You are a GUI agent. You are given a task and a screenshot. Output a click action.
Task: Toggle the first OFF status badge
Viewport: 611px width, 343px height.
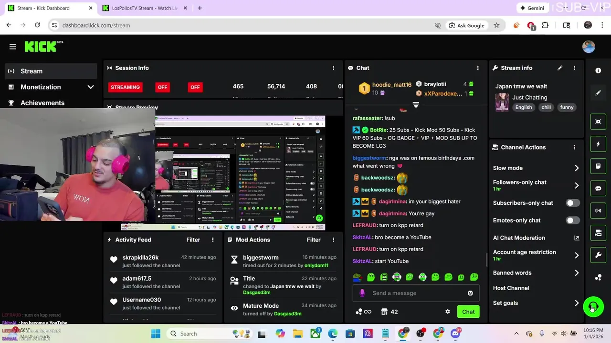click(x=162, y=87)
